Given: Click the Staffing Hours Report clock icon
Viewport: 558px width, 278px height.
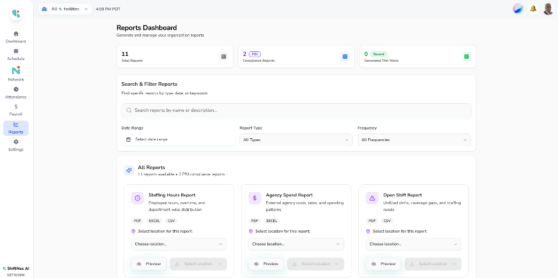Looking at the screenshot, I should click(137, 198).
